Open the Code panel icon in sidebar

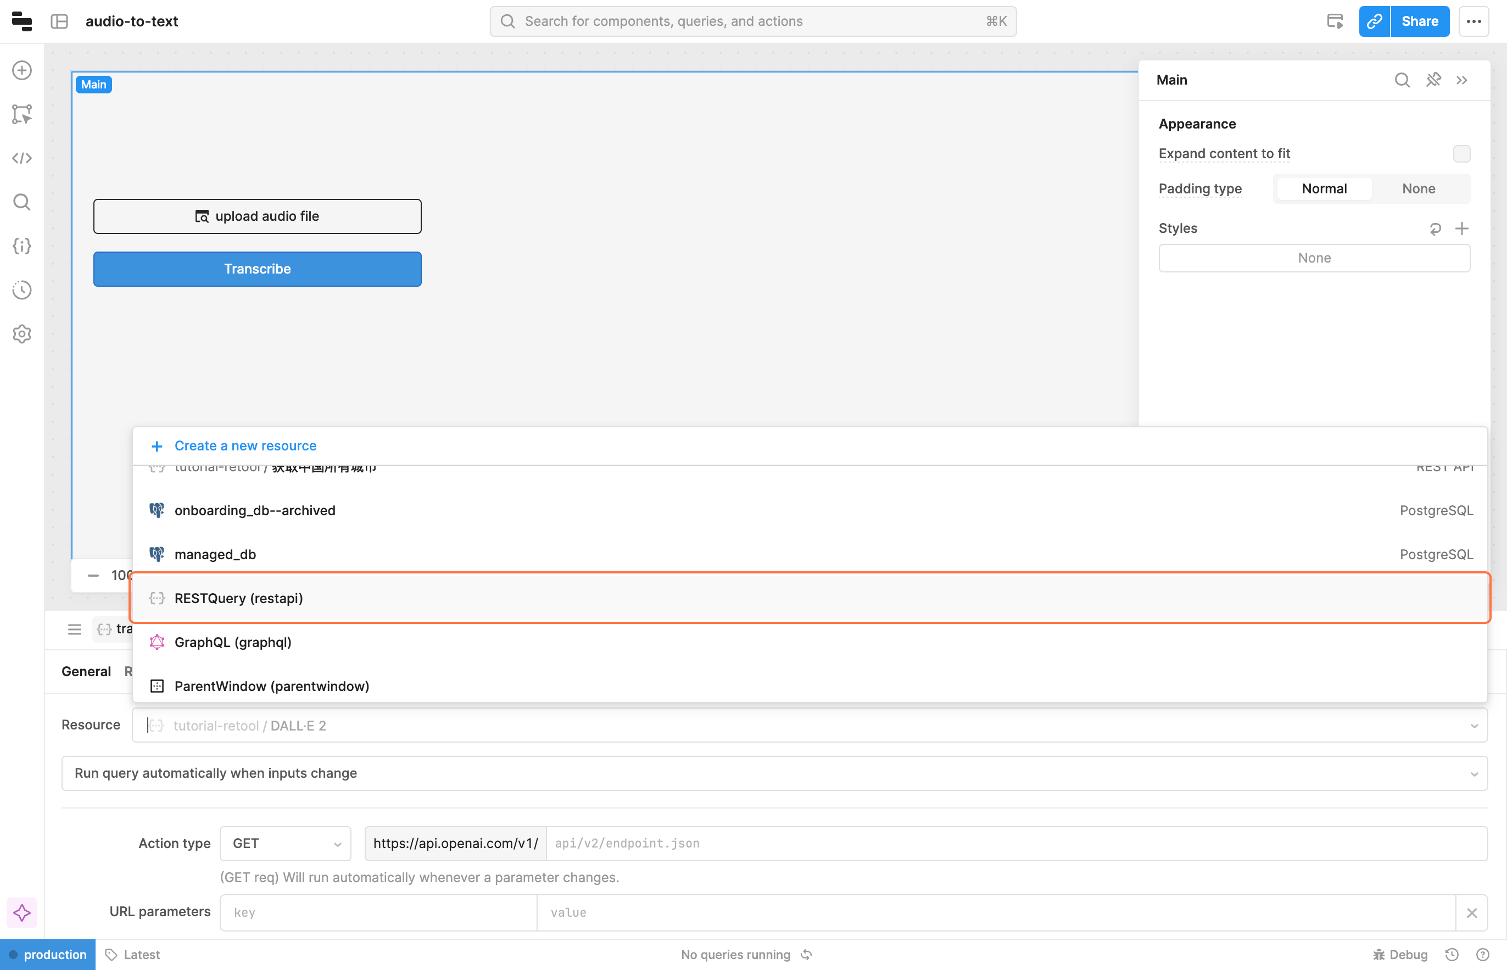click(x=22, y=158)
